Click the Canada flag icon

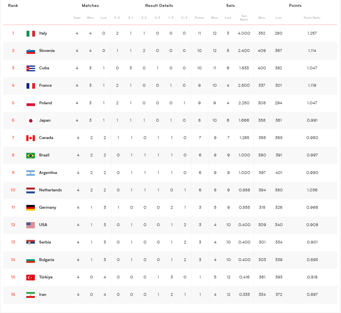click(31, 138)
